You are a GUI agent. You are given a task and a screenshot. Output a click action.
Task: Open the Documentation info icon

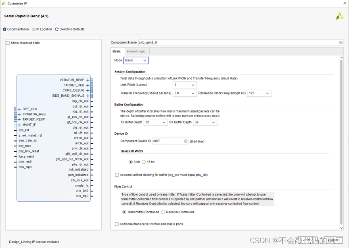pyautogui.click(x=4, y=29)
